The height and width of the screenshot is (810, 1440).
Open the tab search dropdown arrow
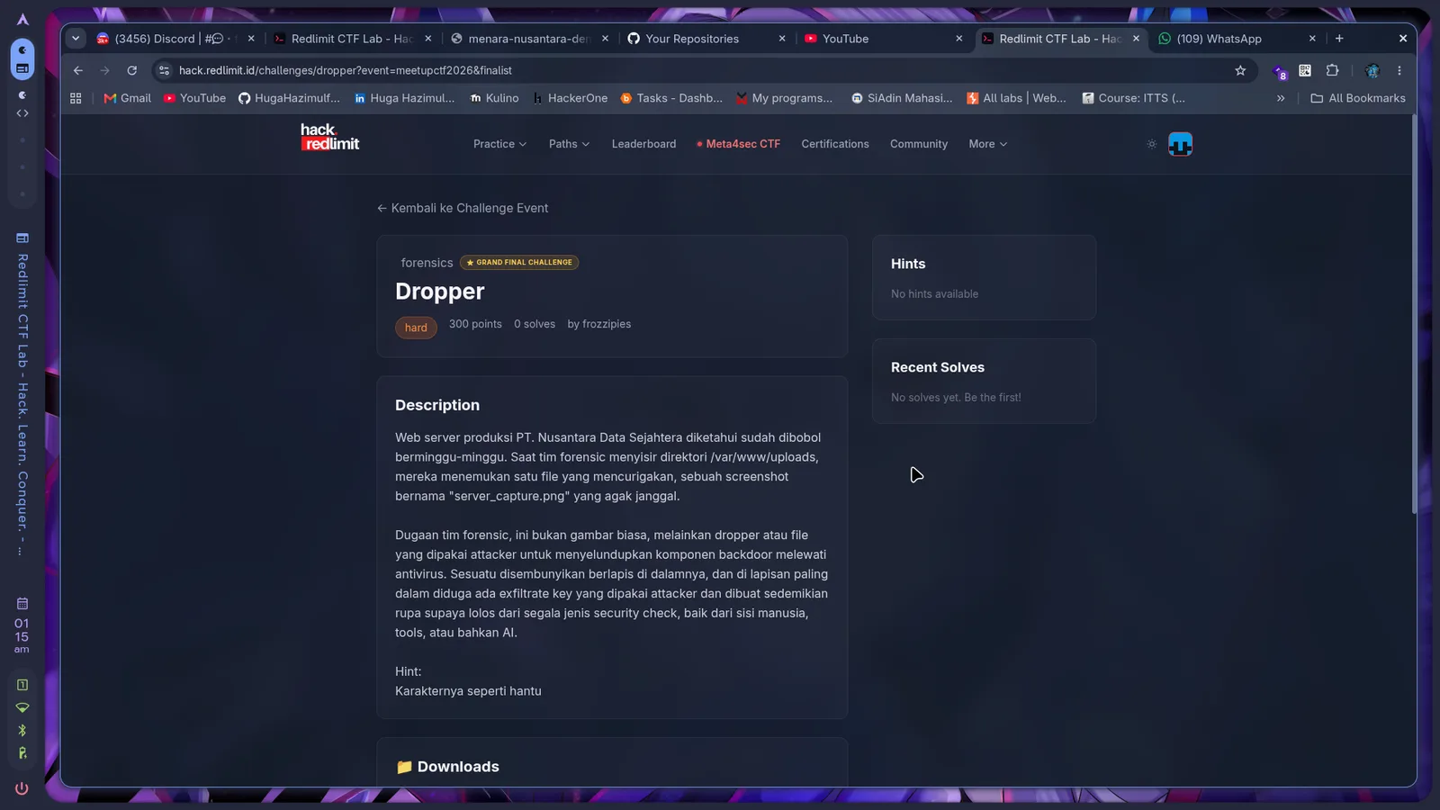(x=76, y=39)
